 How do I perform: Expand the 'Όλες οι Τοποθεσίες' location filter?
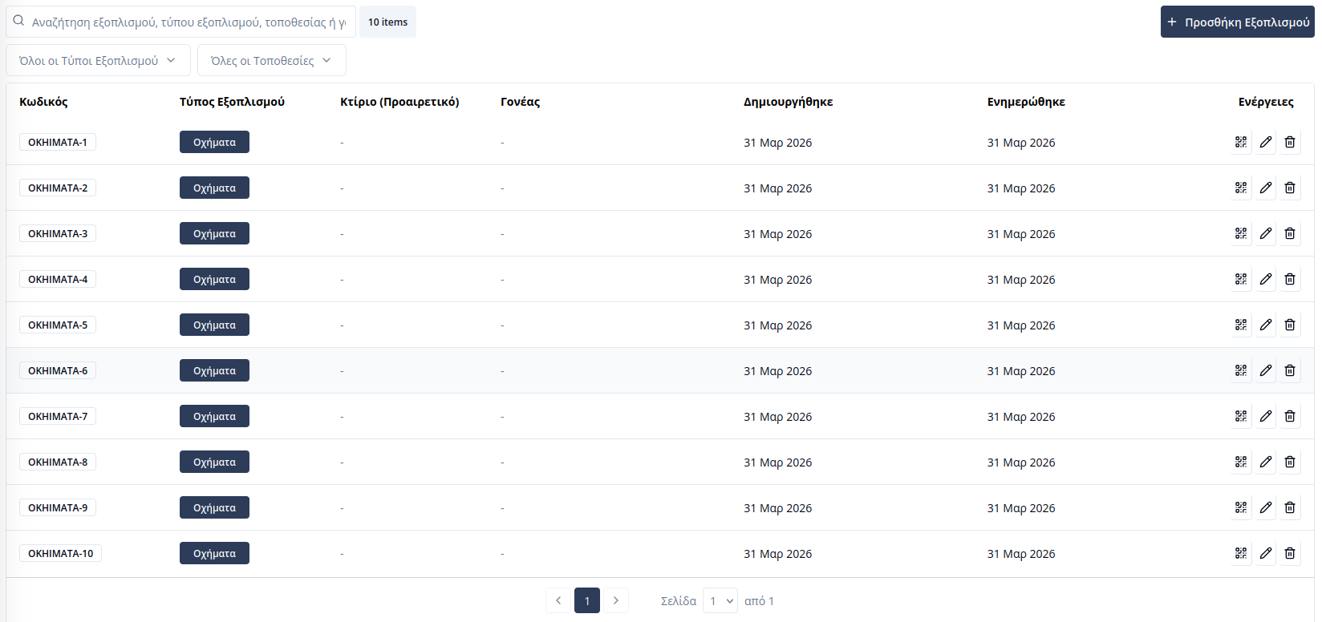click(271, 61)
